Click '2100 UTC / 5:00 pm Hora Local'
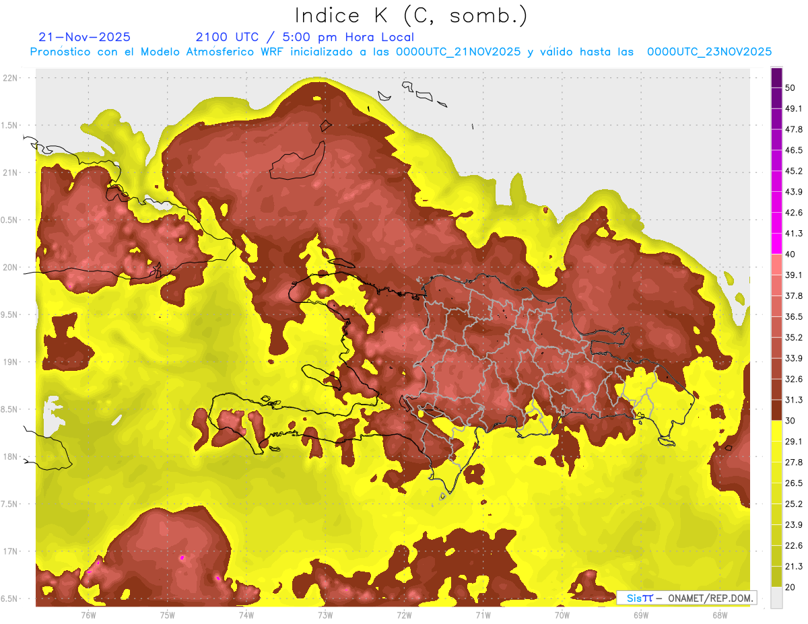Viewport: 808px width, 624px height. (304, 37)
